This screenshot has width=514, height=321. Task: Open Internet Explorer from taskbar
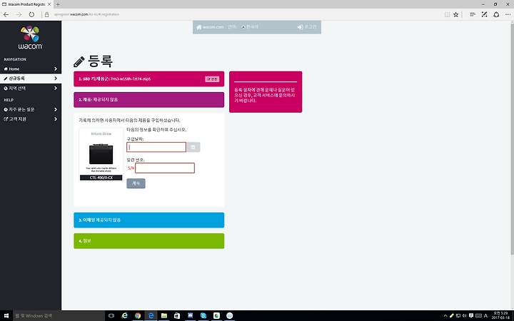(x=124, y=316)
